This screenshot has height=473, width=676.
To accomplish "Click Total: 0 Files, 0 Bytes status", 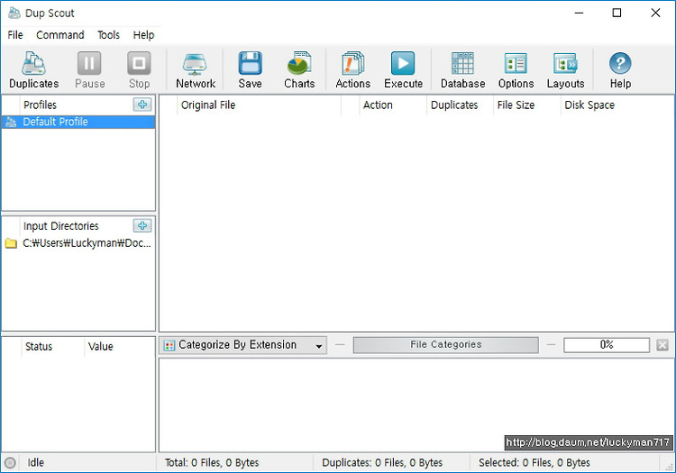I will [x=212, y=463].
